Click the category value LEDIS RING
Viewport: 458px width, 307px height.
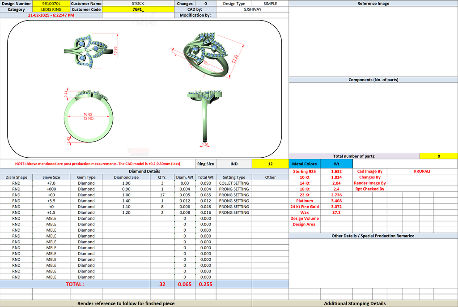pos(51,9)
